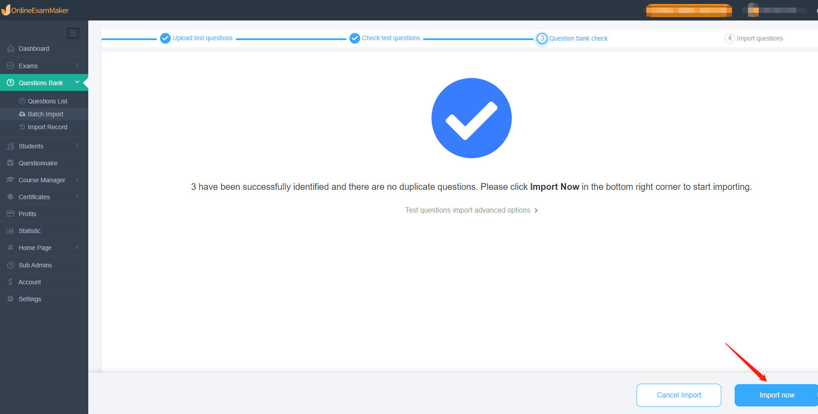Click the Course Manager graduation cap icon
The width and height of the screenshot is (818, 414).
(x=11, y=180)
